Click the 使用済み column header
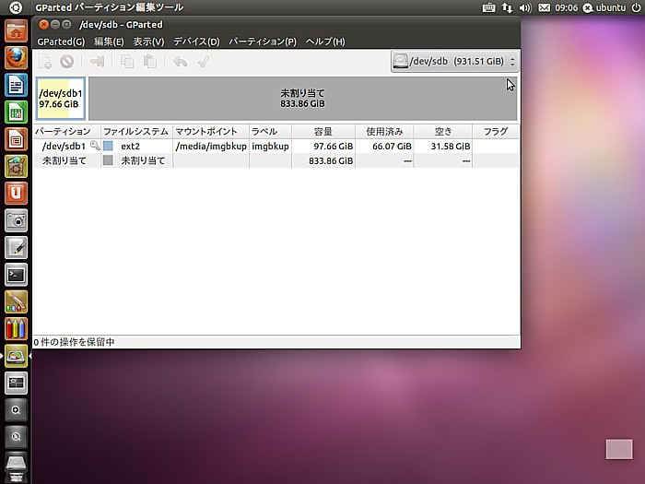This screenshot has width=645, height=484. click(384, 131)
